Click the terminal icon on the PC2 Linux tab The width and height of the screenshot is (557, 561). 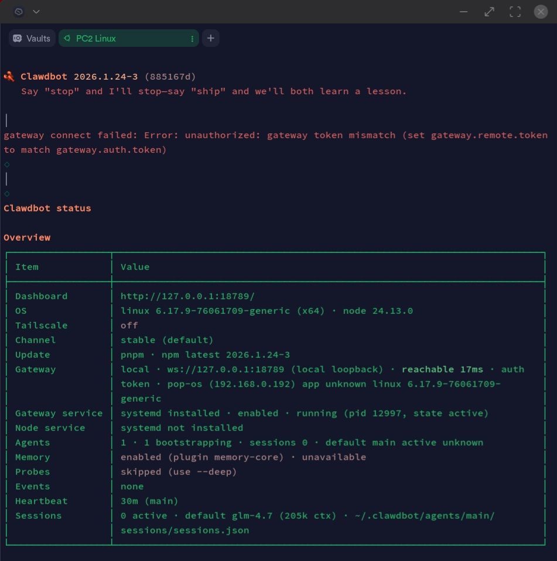pos(67,38)
